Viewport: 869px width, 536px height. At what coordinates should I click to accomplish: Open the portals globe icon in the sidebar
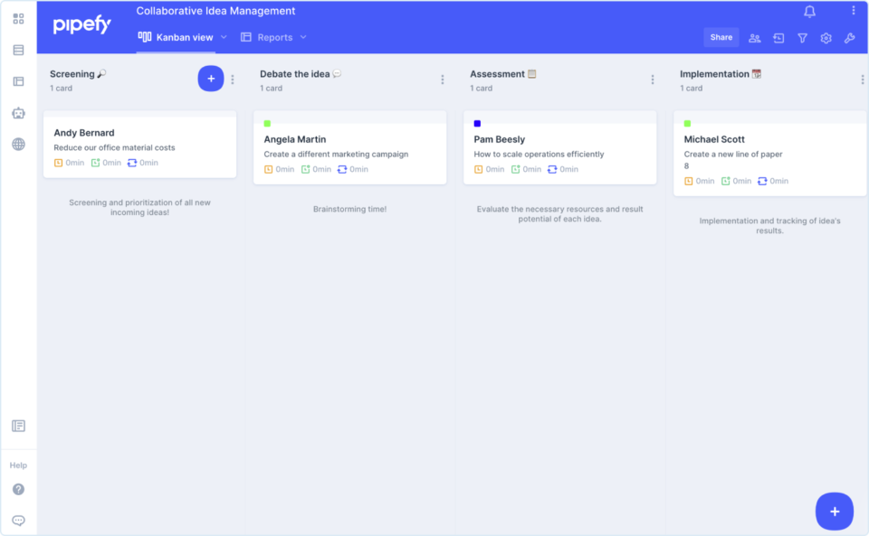pyautogui.click(x=18, y=143)
